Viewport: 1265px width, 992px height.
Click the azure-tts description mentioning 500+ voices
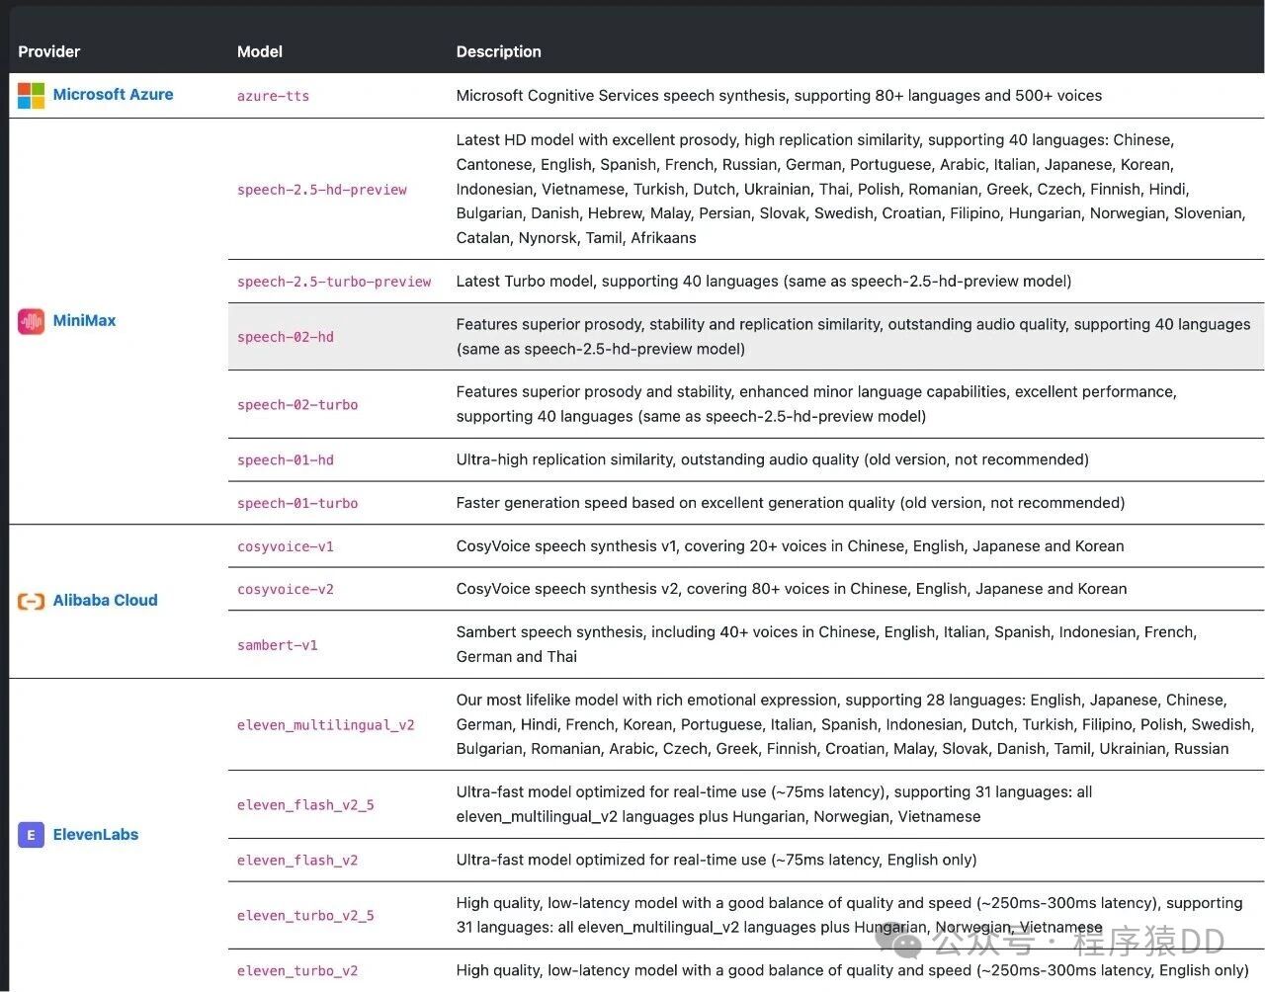779,96
